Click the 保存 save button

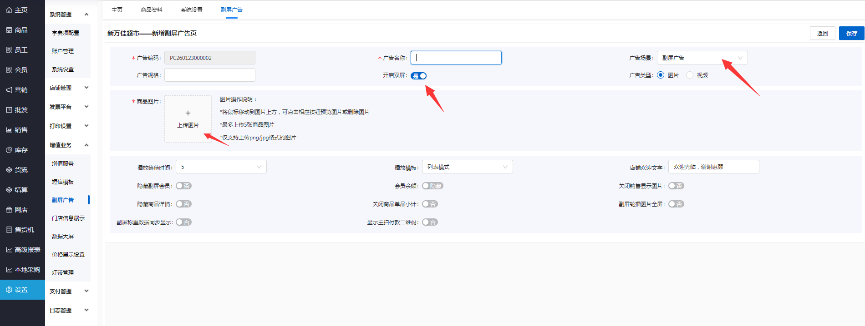point(851,33)
